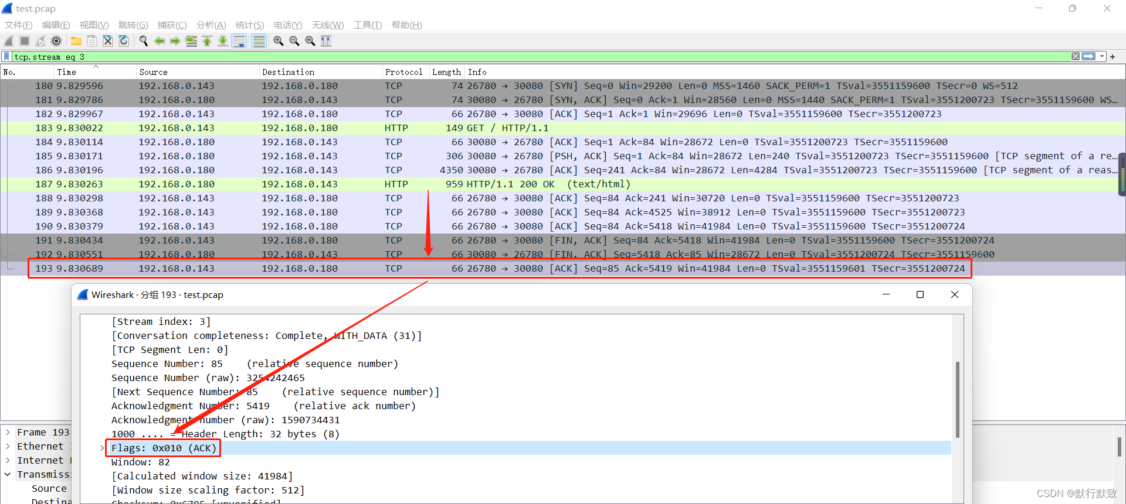Screen dimensions: 1126x504
Task: Expand the Frame 193 tree node
Action: (8, 433)
